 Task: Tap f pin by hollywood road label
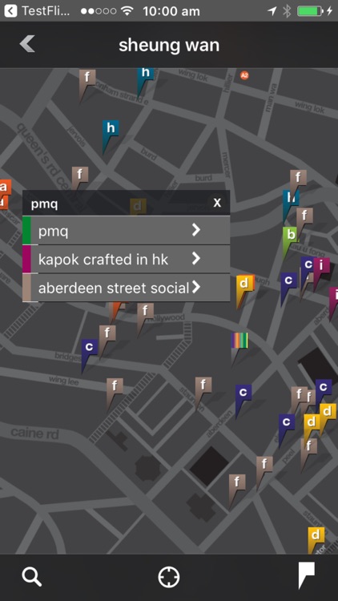(145, 311)
